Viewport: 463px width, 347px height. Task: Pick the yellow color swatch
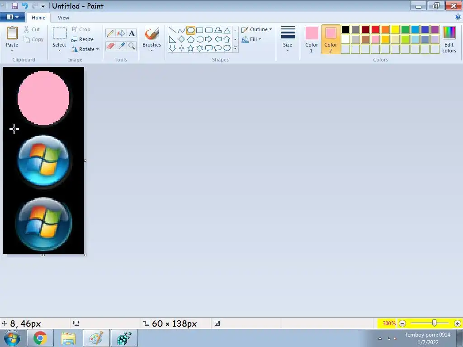coord(395,29)
